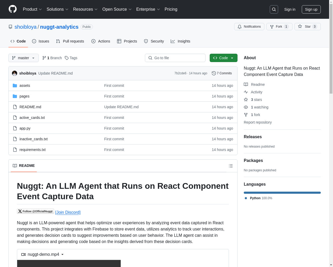
Task: Click shoibloya's avatar in commit row
Action: [x=15, y=73]
